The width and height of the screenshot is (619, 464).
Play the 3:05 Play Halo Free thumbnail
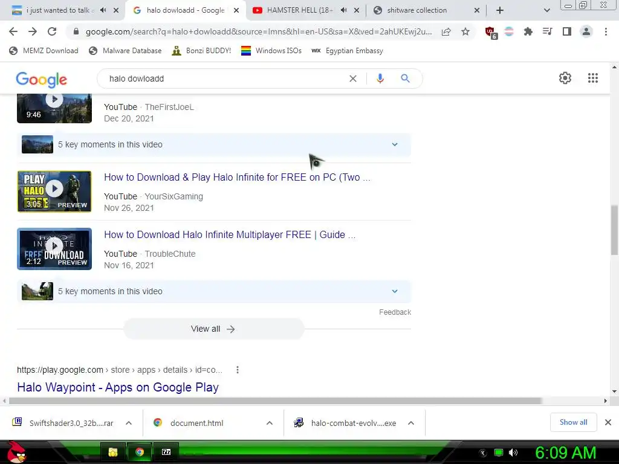(x=54, y=192)
